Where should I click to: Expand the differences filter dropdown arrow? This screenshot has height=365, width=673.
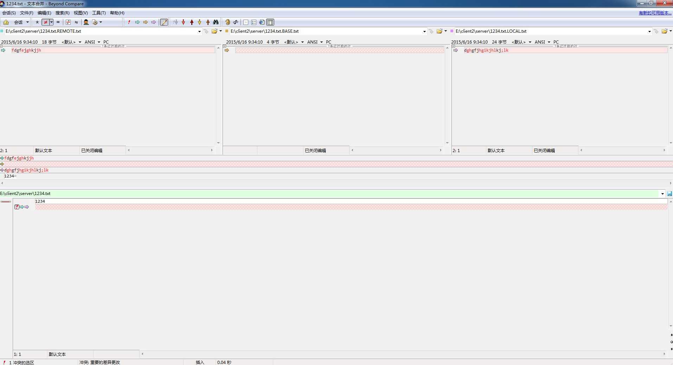point(51,22)
